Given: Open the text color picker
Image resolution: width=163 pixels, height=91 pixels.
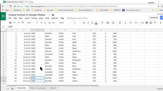Looking at the screenshot, I should pyautogui.click(x=96, y=23).
